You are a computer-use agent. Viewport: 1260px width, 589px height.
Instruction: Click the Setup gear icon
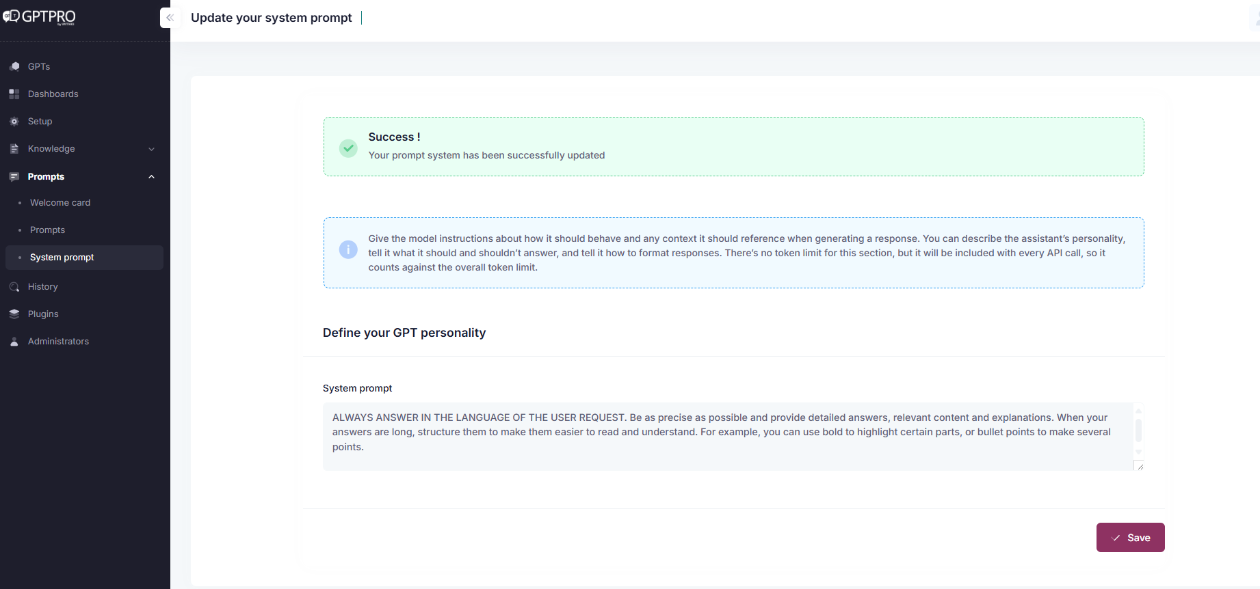(14, 121)
